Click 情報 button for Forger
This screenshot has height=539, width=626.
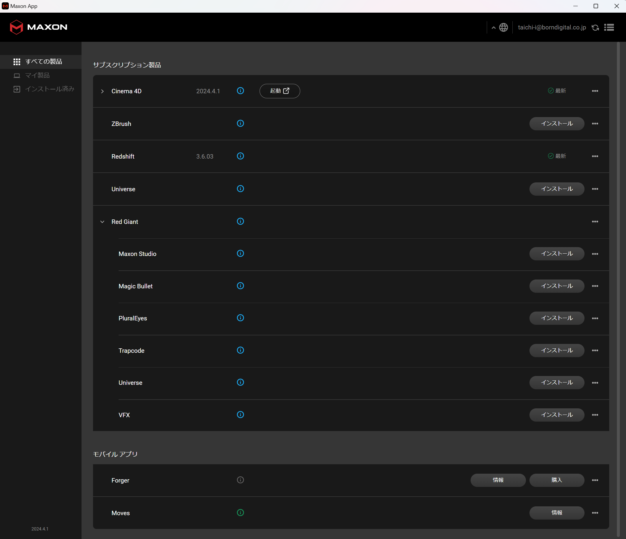click(x=498, y=480)
